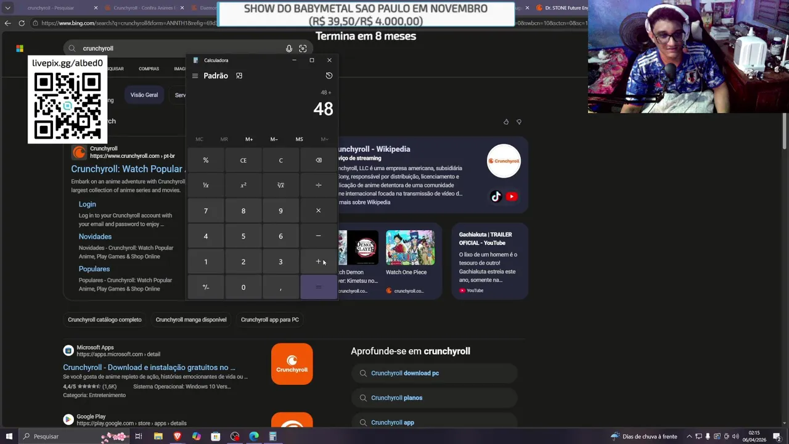Screen dimensions: 789x444
Task: Click the digit 0 key
Action: 243,287
